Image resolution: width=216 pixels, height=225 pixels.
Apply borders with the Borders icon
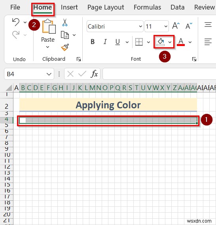(x=139, y=42)
